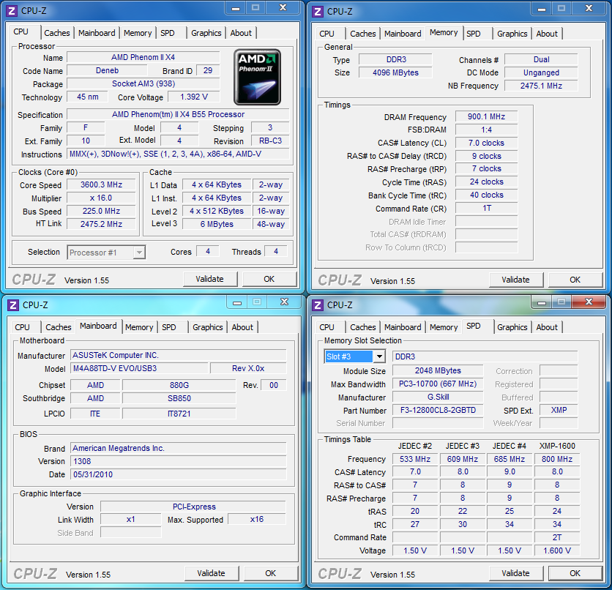Click the Specification field AMD Phenom II X4 B55

click(178, 114)
